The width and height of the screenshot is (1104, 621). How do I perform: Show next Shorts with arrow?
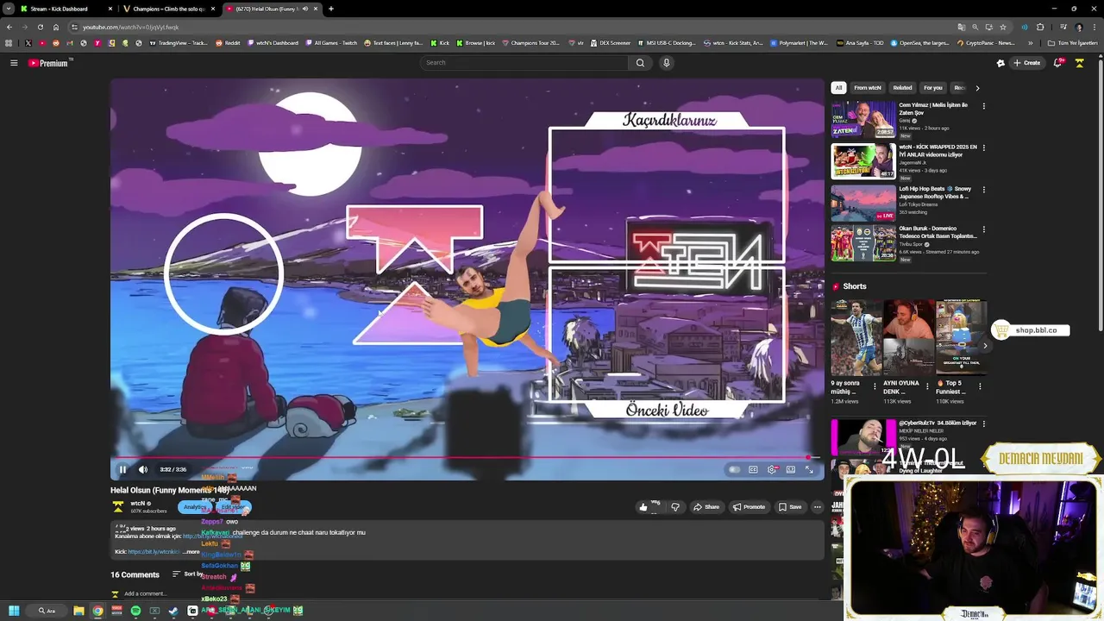pyautogui.click(x=985, y=346)
